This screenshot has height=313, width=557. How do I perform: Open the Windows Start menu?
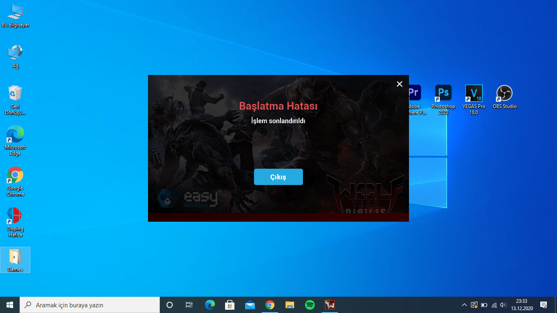pos(10,305)
